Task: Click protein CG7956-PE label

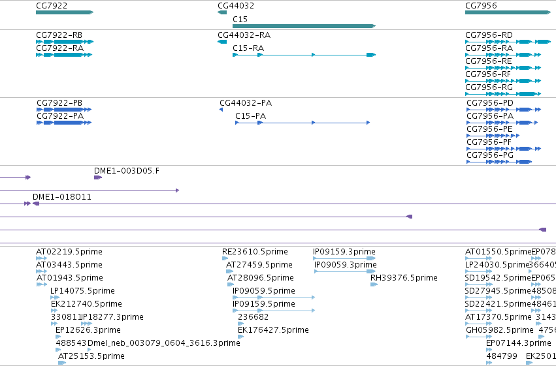Action: tap(489, 129)
